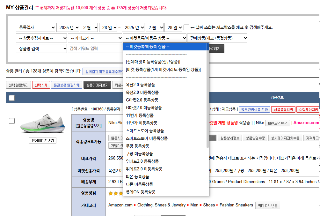Choose 11번가 미등록상품 in the list
Screen dimensions: 320x216
142,123
